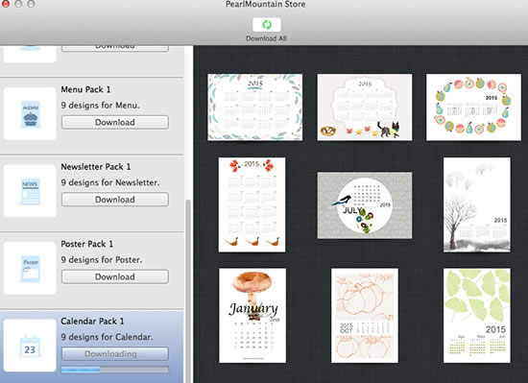528x383 pixels.
Task: Select the Calendar Pack 1 title text
Action: [x=92, y=321]
